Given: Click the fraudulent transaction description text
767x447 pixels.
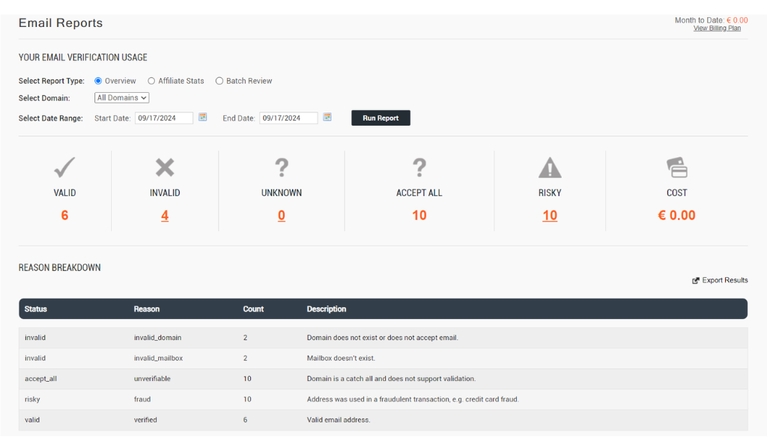Looking at the screenshot, I should pos(413,399).
